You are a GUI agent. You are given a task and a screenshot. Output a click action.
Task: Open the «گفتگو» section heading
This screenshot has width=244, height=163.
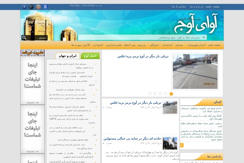218,102
